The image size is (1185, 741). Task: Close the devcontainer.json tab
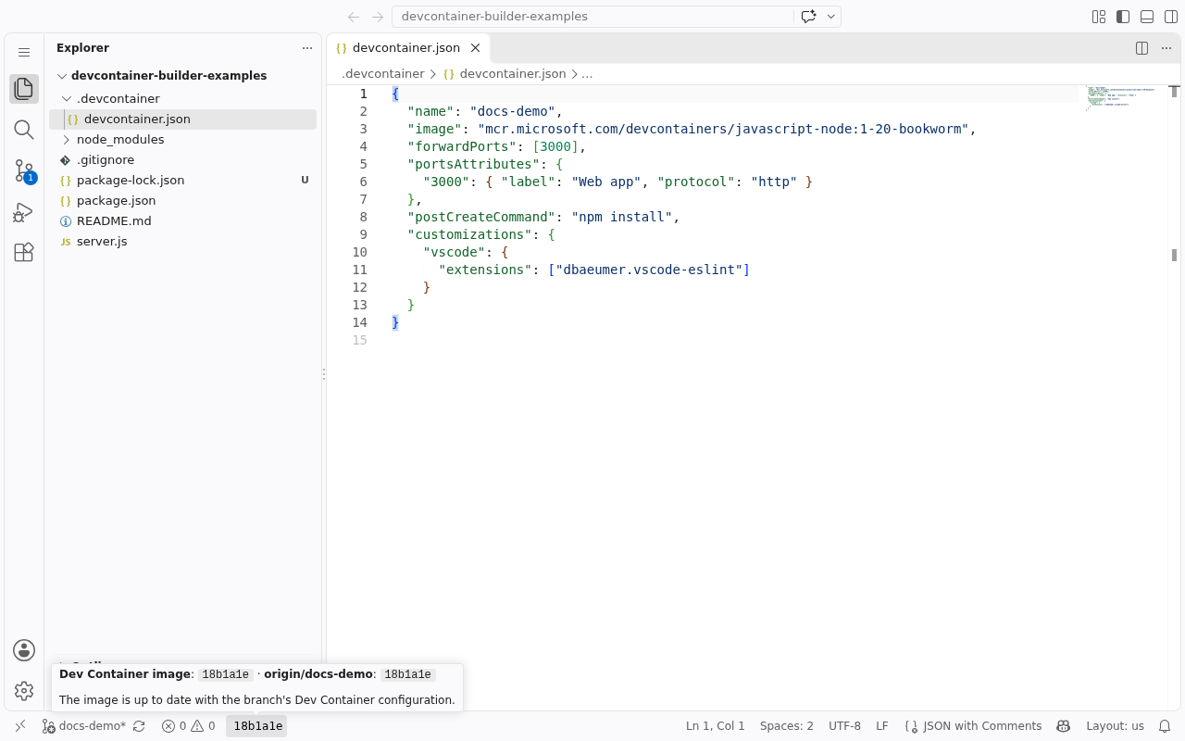pos(476,48)
